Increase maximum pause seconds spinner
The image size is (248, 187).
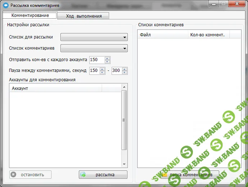tap(125, 69)
